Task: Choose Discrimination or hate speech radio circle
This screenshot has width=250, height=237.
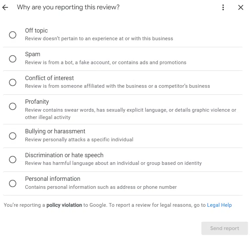Action: [13, 160]
